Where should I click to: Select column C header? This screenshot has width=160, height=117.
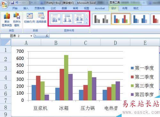point(85,43)
